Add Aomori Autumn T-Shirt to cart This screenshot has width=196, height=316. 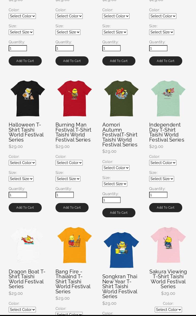point(119,213)
